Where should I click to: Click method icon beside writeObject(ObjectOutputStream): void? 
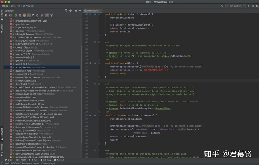click(x=11, y=117)
